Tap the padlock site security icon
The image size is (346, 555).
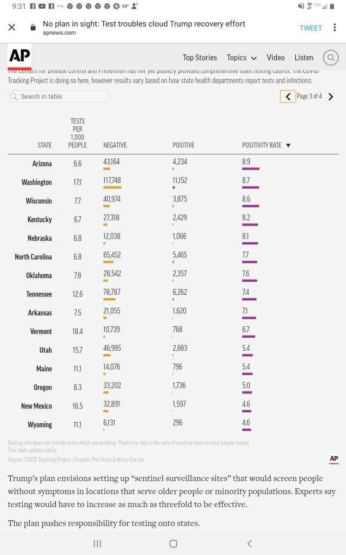[33, 28]
